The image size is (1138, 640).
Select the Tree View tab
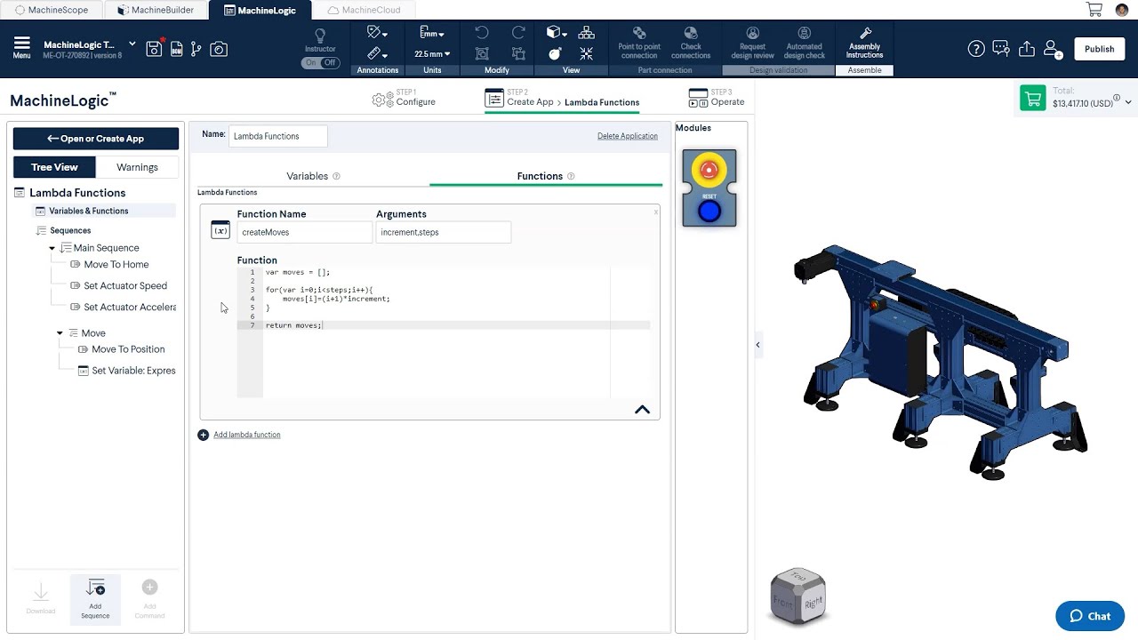point(54,167)
